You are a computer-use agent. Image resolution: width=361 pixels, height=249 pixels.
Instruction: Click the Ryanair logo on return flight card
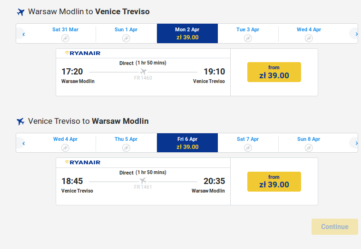pos(83,163)
